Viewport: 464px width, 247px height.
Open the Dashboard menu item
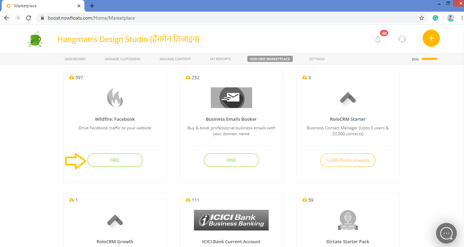coord(75,59)
